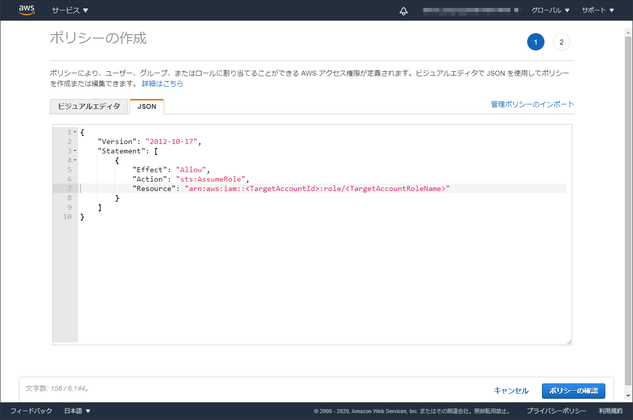
Task: Click the キャンセル link
Action: tap(511, 391)
